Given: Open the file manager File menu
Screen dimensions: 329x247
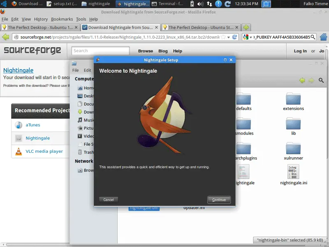Looking at the screenshot, I should pos(76,70).
